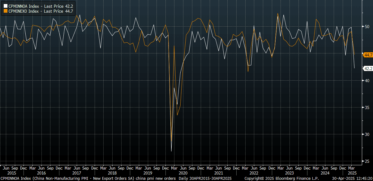Click the white 42.2 last price tag
373x181 pixels.
[368, 69]
